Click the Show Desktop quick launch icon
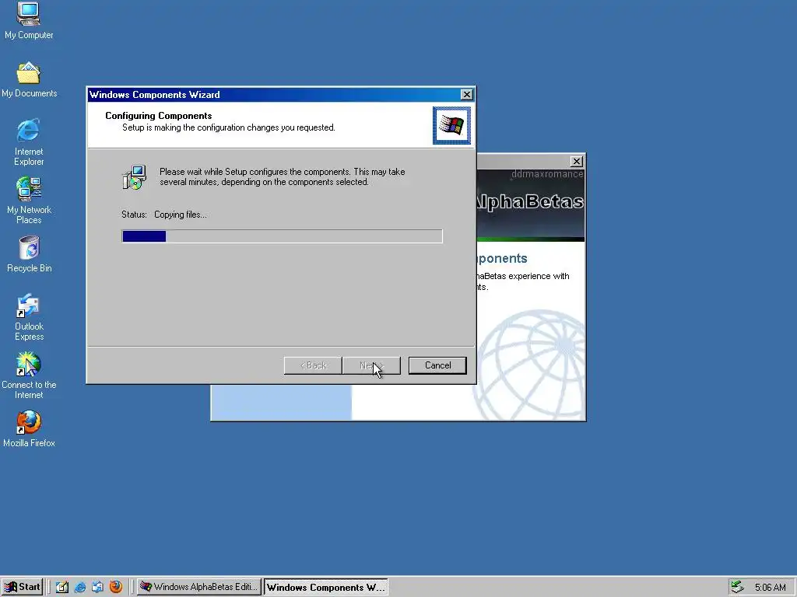 tap(62, 587)
